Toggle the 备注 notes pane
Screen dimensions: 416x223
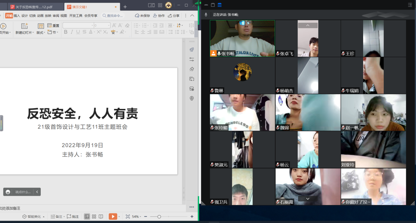point(57,216)
